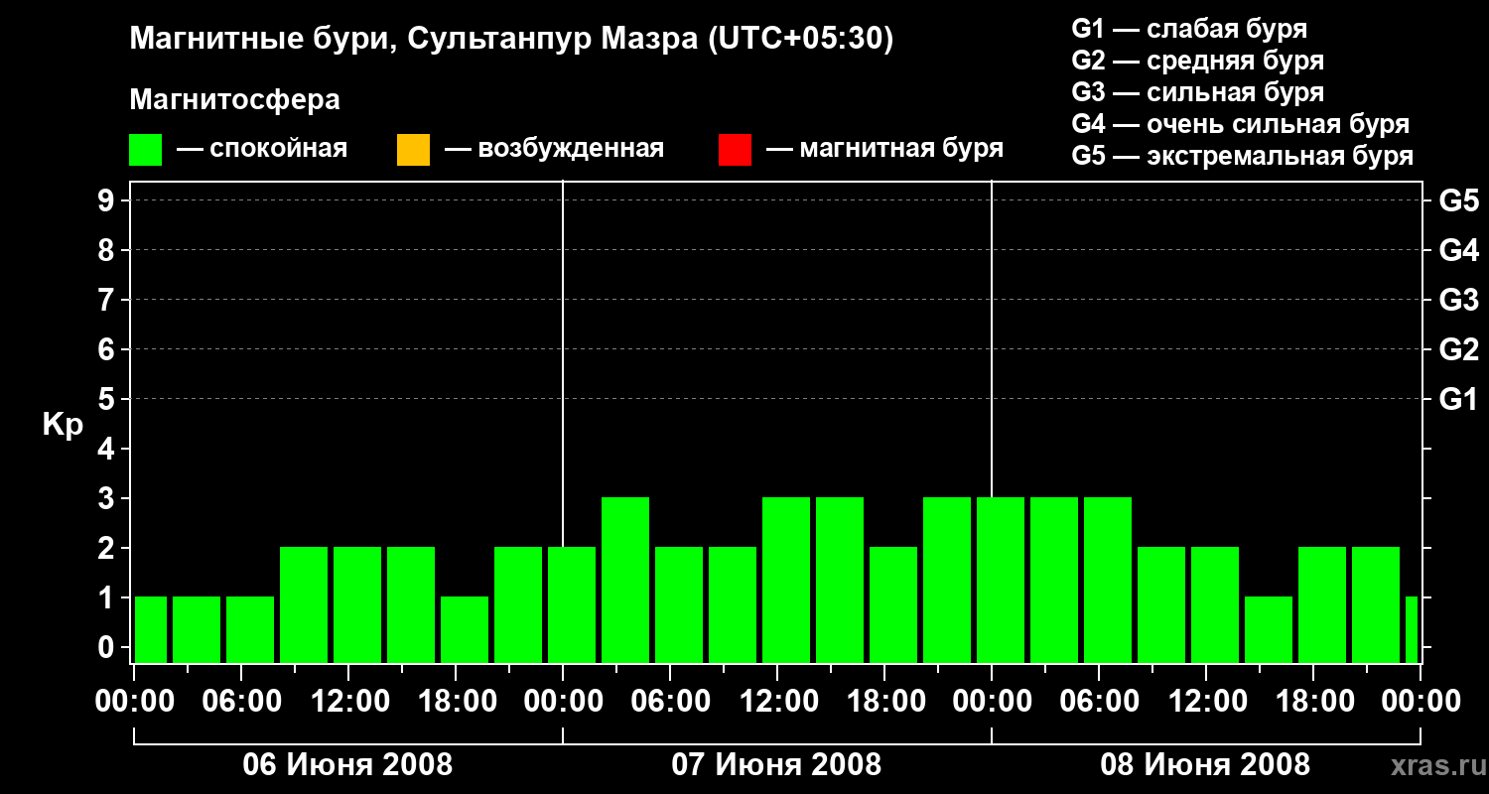Viewport: 1489px width, 794px height.
Task: Click the green 'спокойная' legend swatch
Action: (x=146, y=150)
